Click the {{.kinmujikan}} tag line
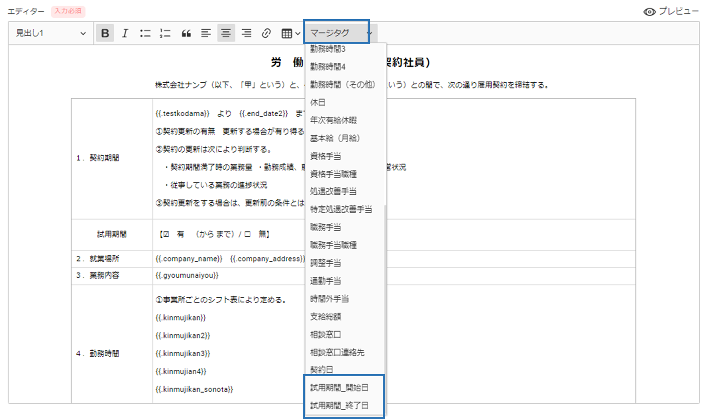Viewport: 709px width, 419px height. 180,318
